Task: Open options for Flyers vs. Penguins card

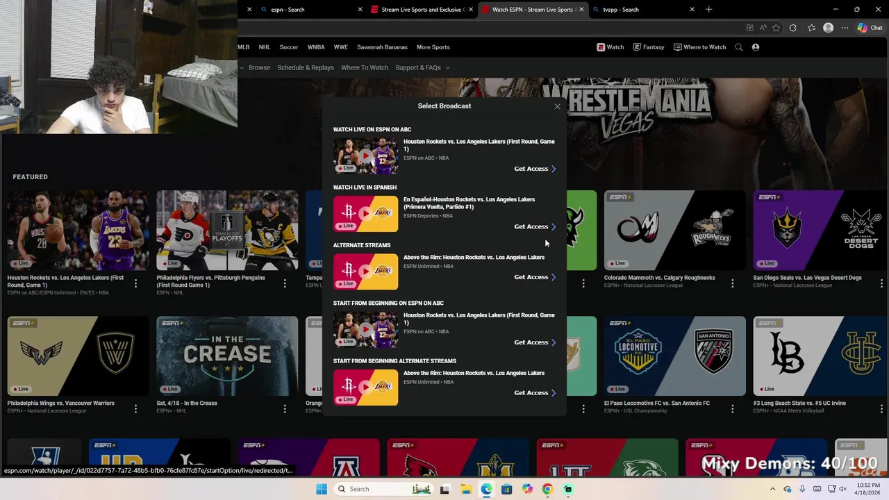Action: [285, 283]
